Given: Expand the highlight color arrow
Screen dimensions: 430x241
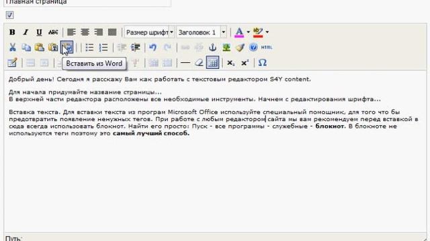Looking at the screenshot, I should (x=267, y=32).
